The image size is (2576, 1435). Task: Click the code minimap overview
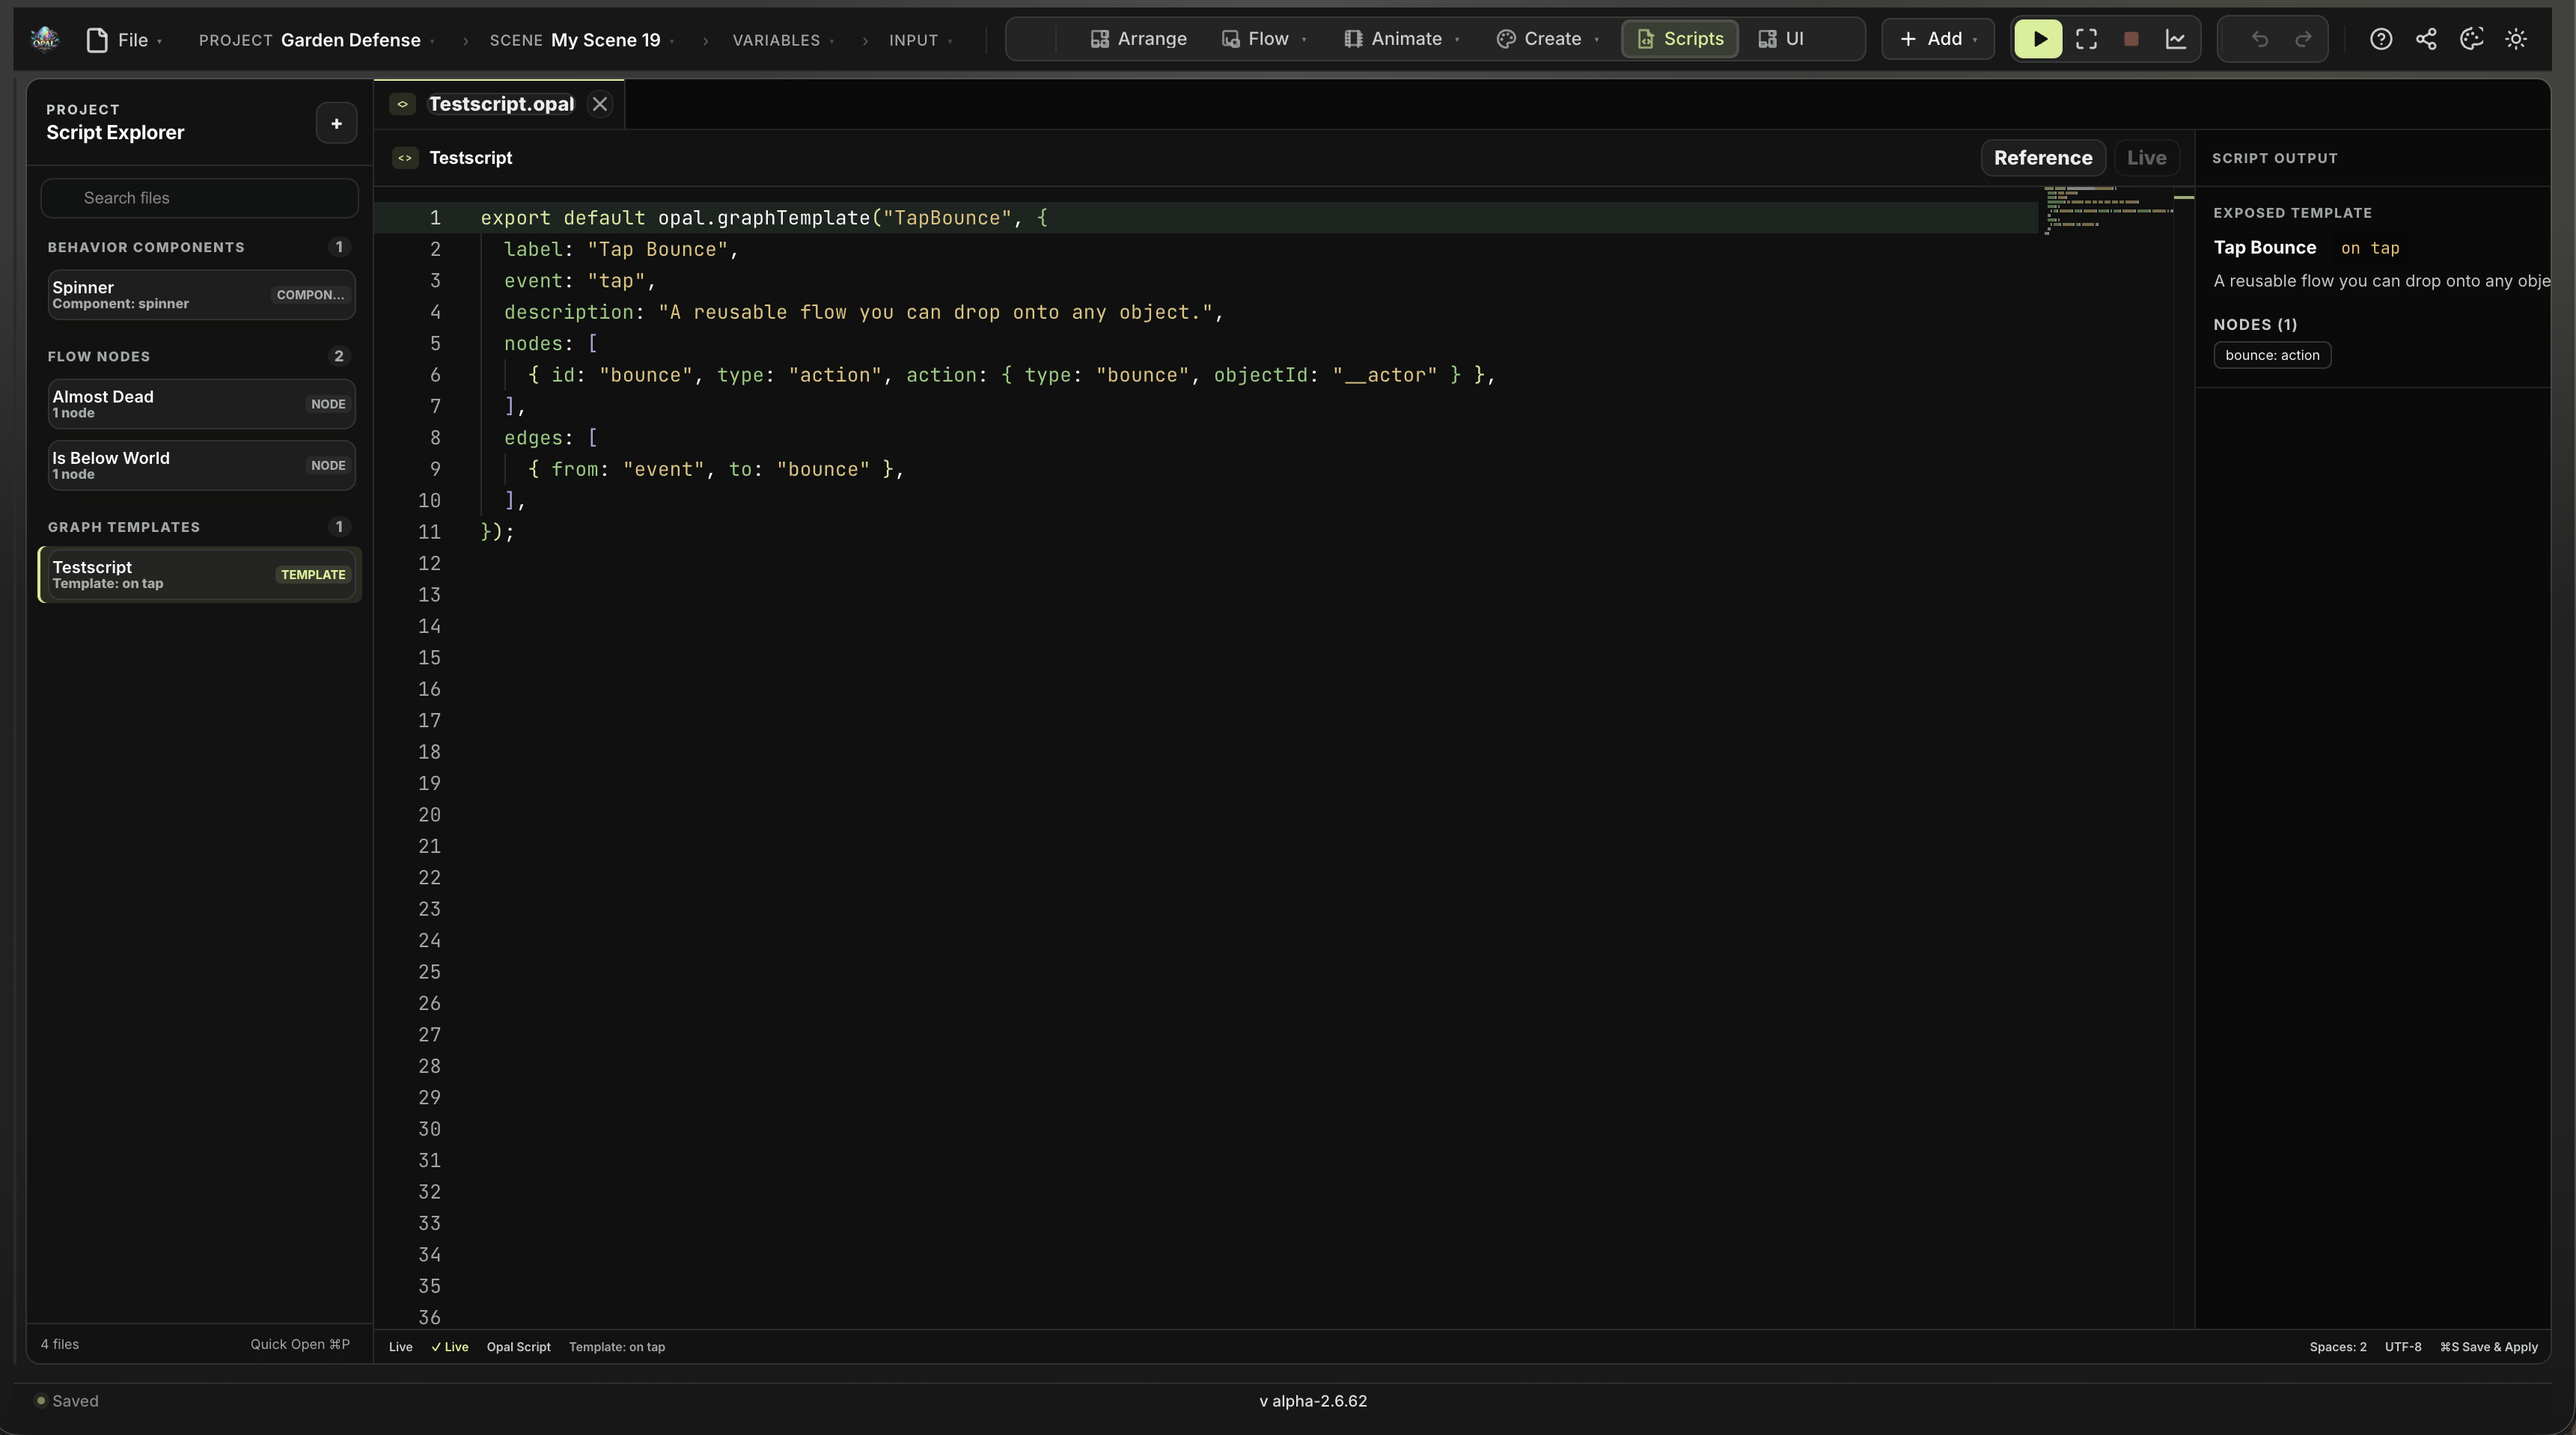tap(2108, 210)
